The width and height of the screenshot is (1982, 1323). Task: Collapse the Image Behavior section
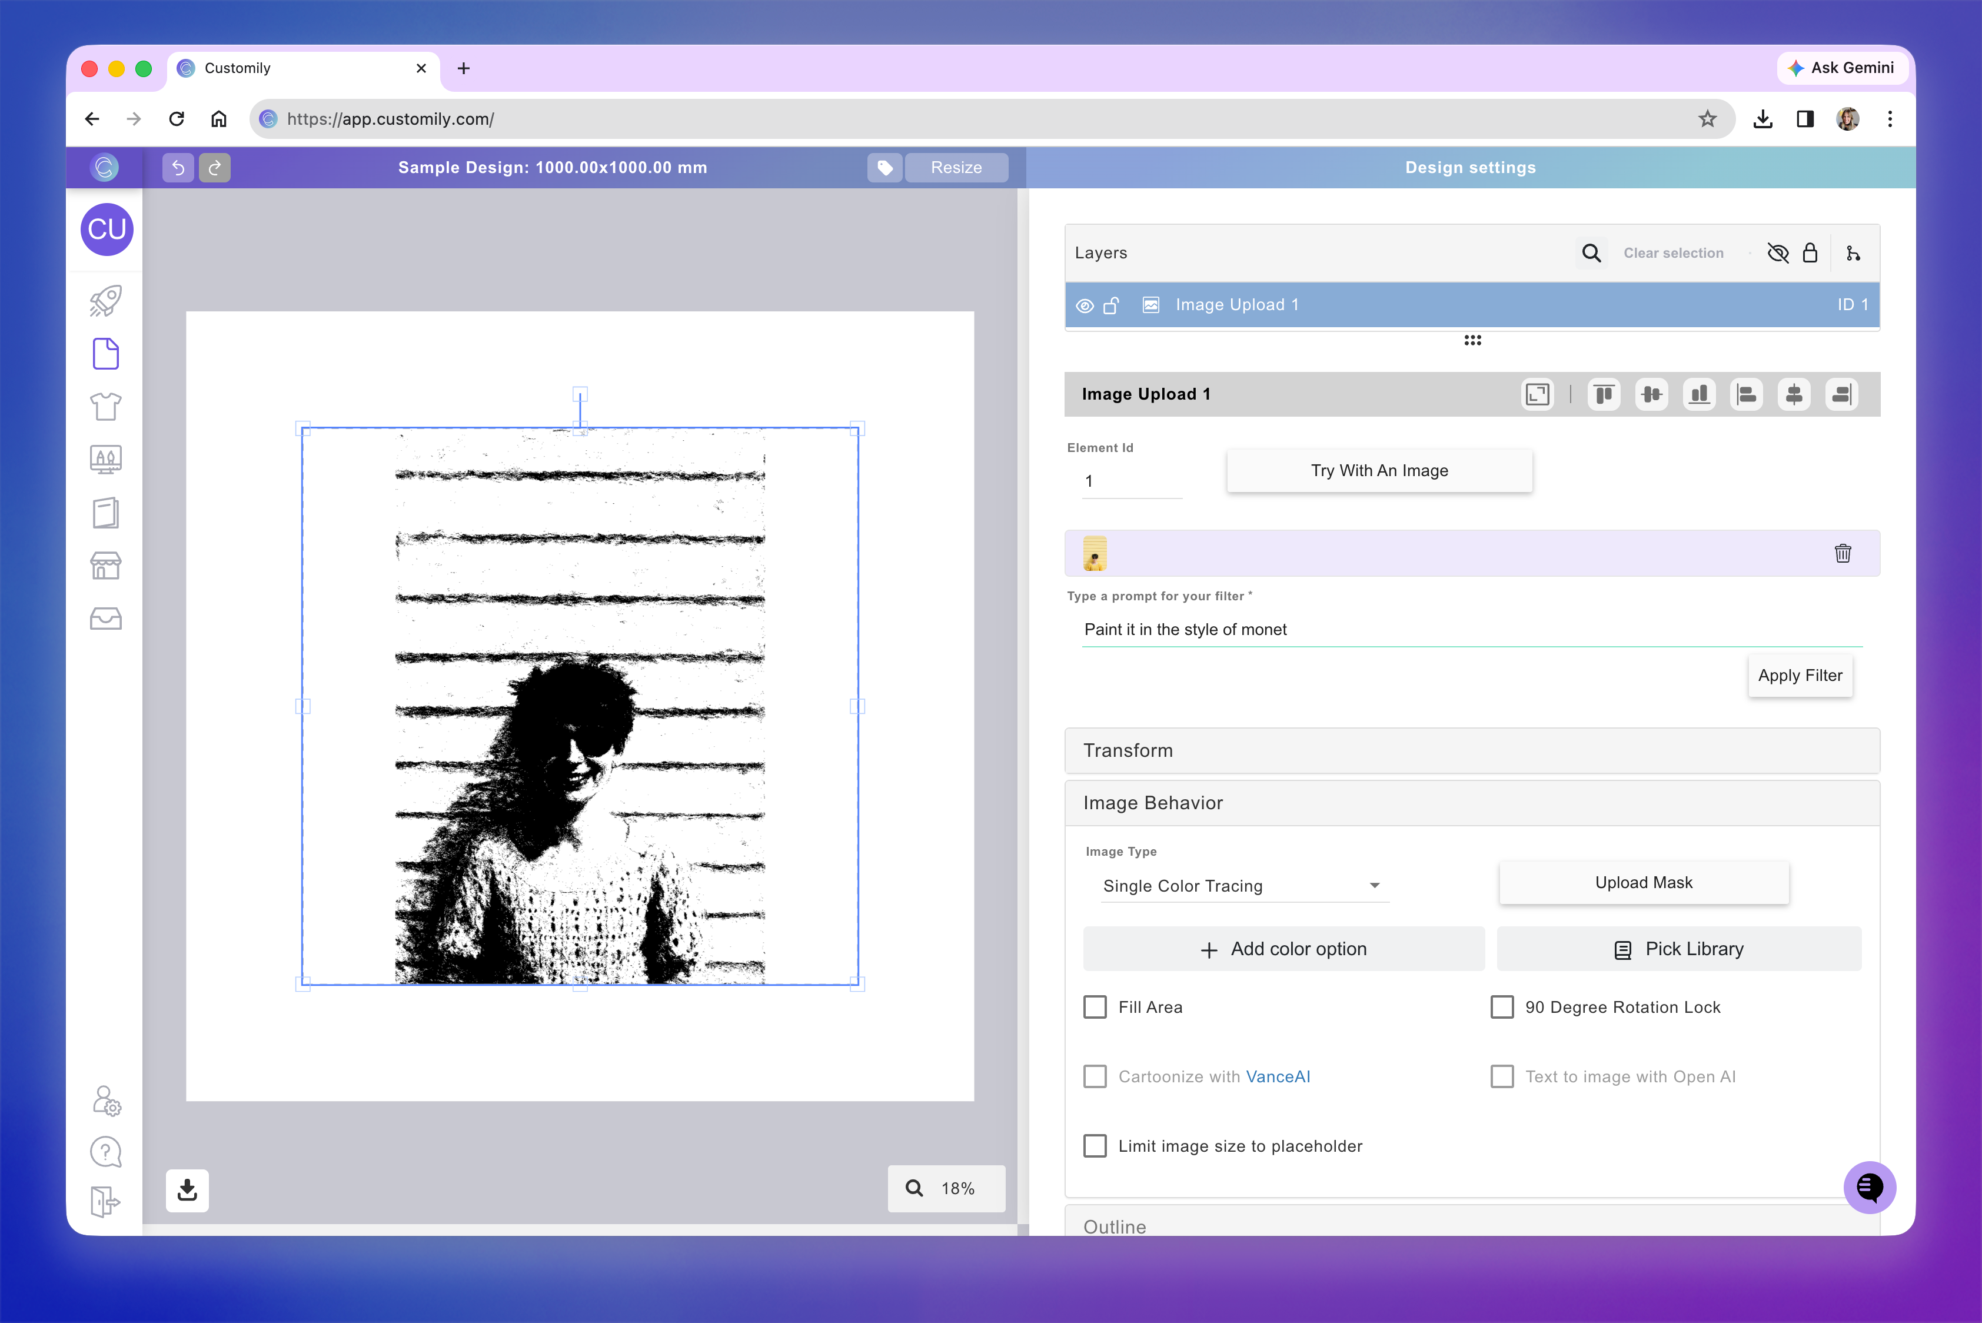1472,803
